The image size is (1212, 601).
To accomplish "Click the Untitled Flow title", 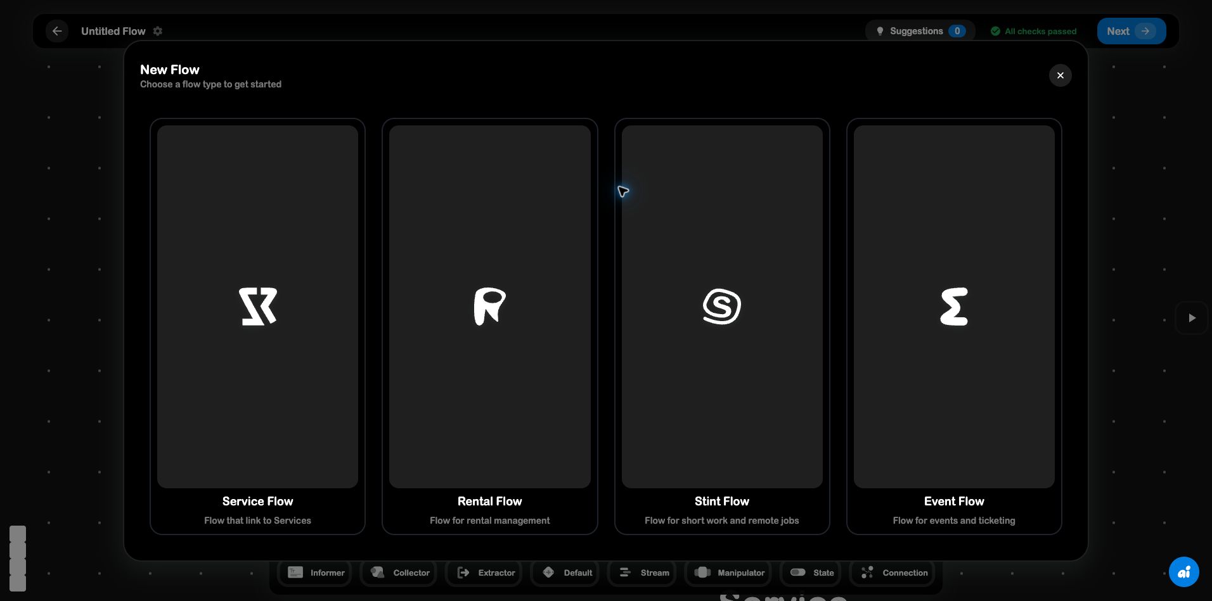I will pos(113,31).
